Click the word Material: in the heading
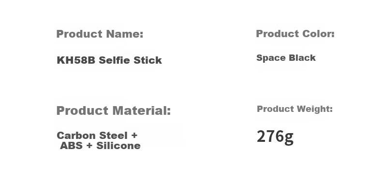The image size is (382, 178). pyautogui.click(x=142, y=110)
